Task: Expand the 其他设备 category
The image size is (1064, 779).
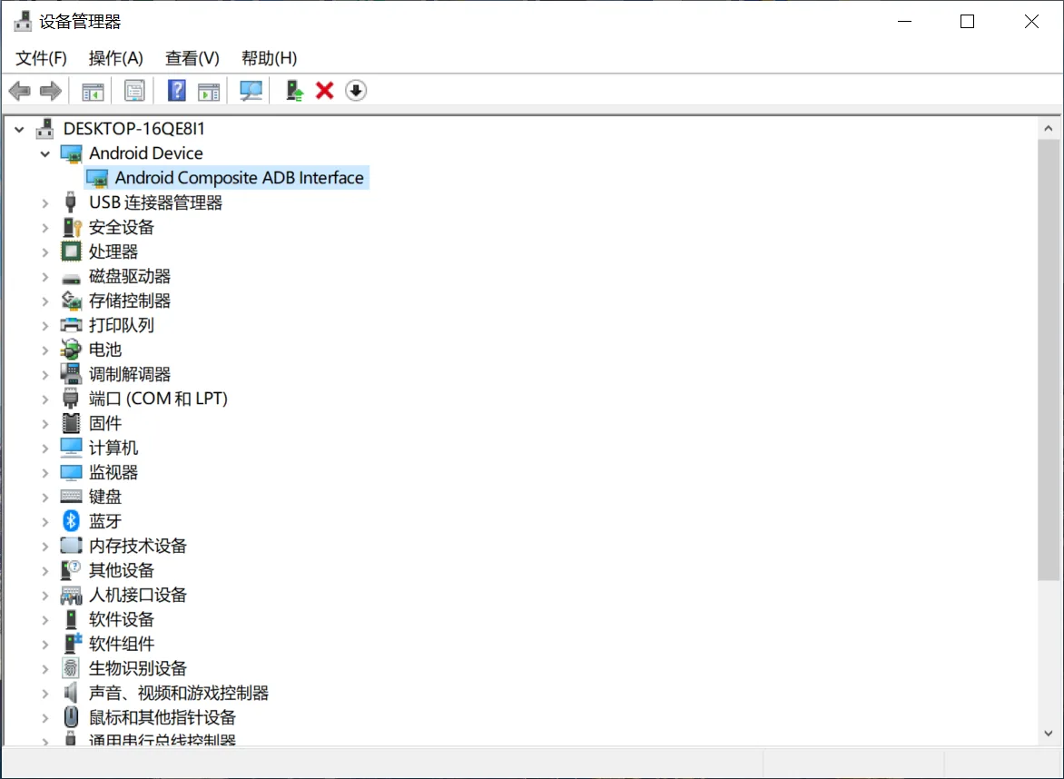Action: click(x=45, y=571)
